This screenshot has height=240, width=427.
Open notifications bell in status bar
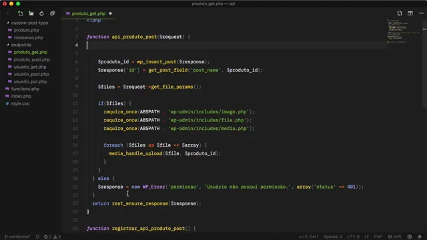pyautogui.click(x=420, y=237)
